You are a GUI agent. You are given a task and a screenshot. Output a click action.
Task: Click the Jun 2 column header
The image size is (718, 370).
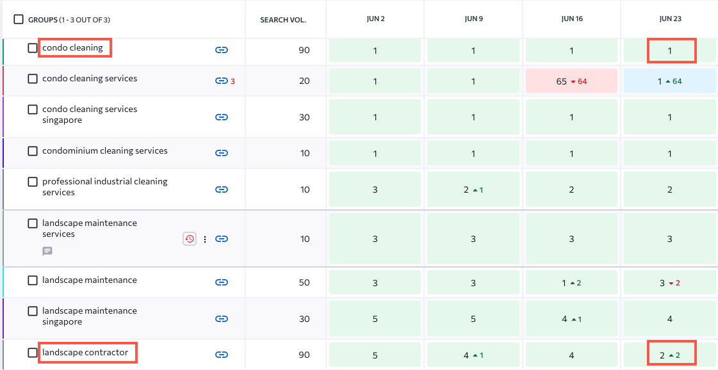pos(375,19)
